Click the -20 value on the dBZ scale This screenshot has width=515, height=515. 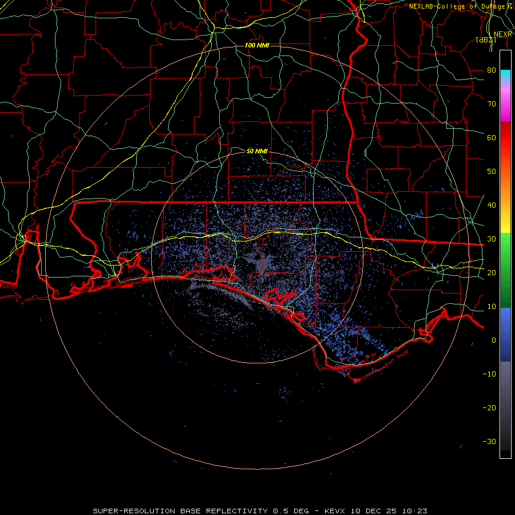[x=489, y=407]
